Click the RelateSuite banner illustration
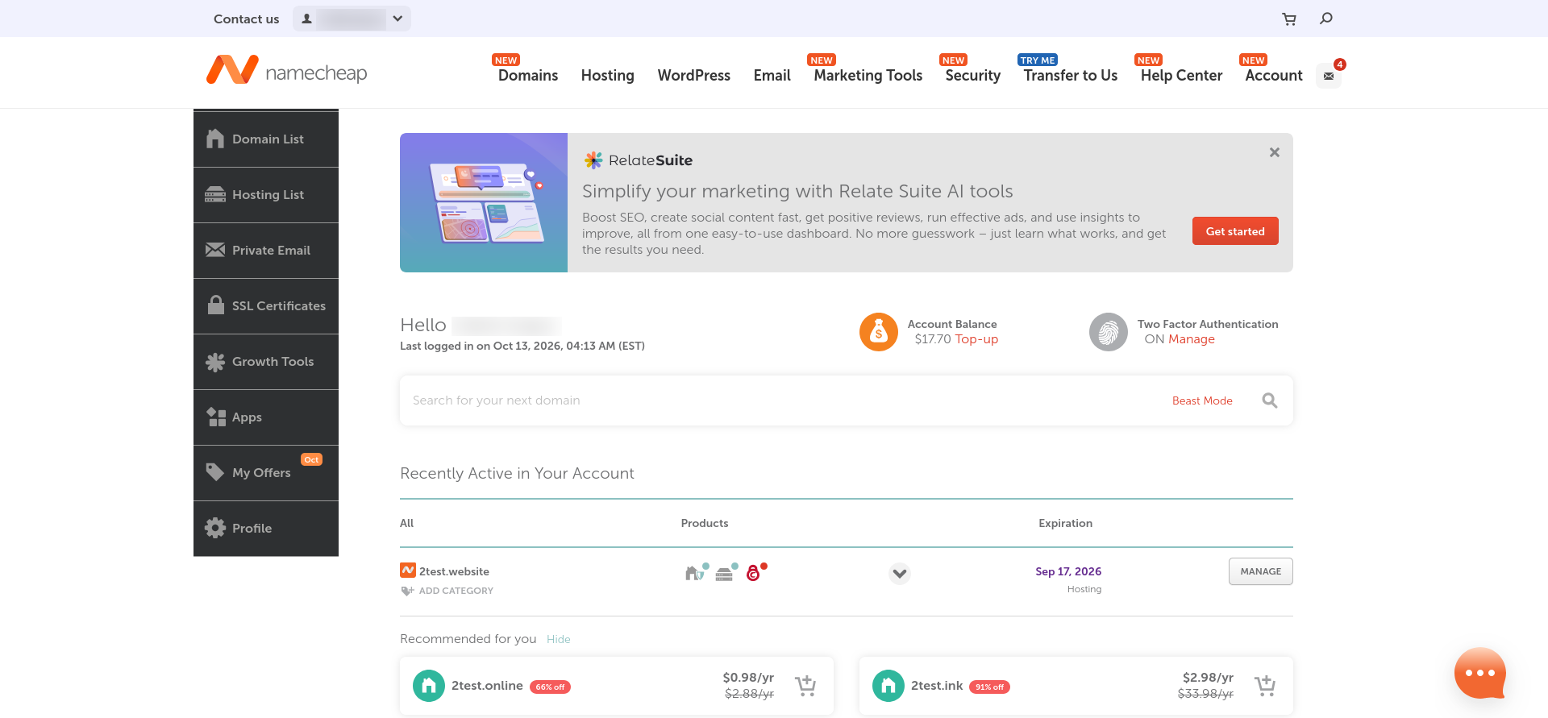The height and width of the screenshot is (718, 1548). (x=484, y=202)
